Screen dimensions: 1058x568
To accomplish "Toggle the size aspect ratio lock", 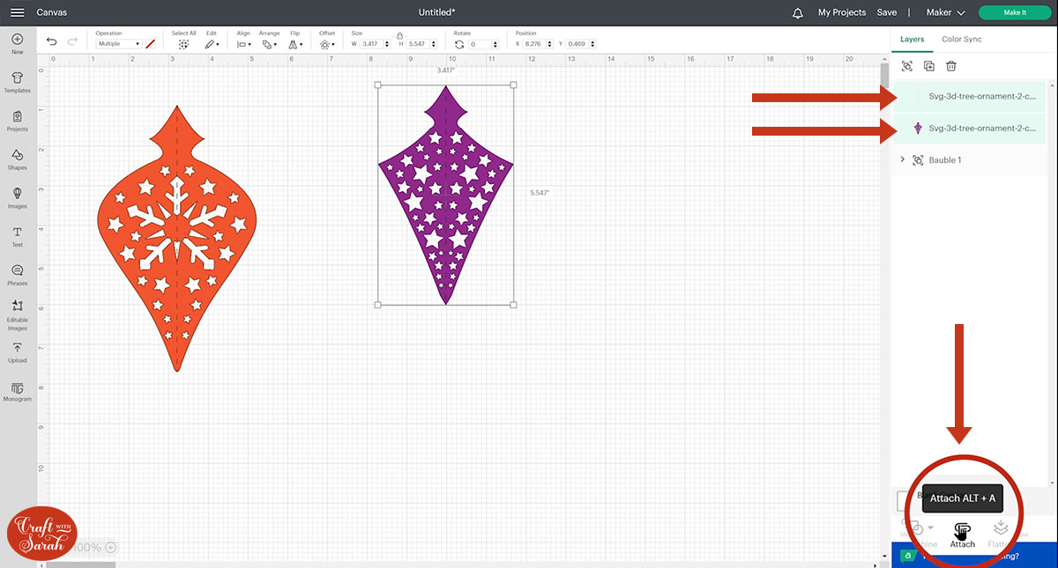I will pos(399,34).
